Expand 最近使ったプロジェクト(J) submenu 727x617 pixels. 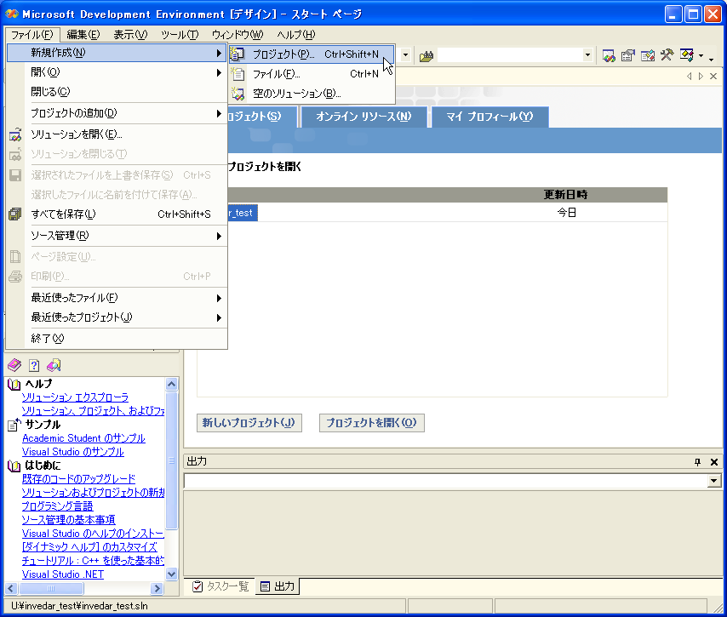219,318
